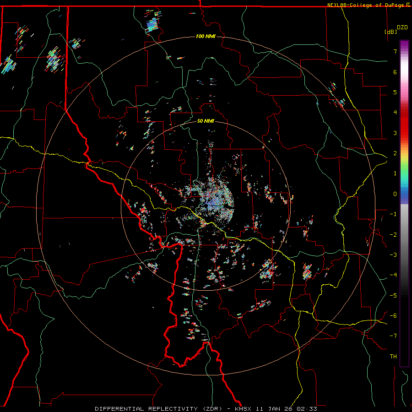Click the color scale value -7 label
412x412 pixels.
[393, 336]
